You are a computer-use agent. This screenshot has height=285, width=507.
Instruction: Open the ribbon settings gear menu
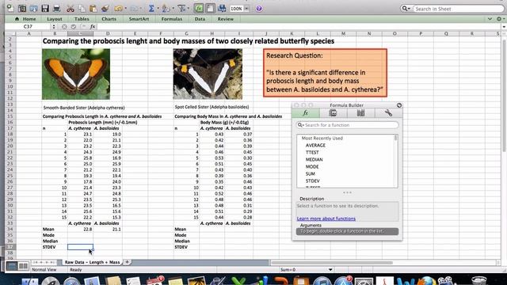(x=500, y=19)
